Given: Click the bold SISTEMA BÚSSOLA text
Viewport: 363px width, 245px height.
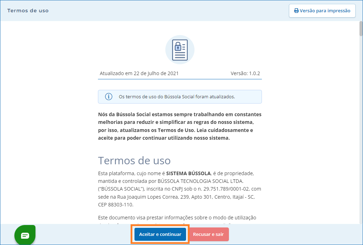Looking at the screenshot, I should (188, 173).
